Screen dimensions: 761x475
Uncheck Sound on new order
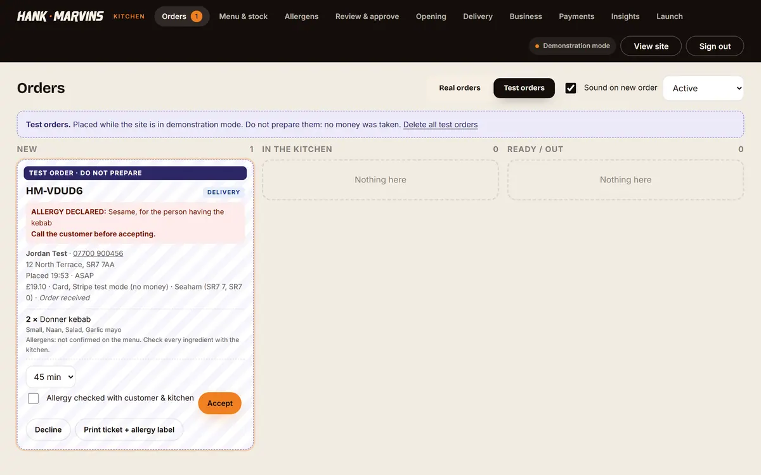[x=571, y=88]
